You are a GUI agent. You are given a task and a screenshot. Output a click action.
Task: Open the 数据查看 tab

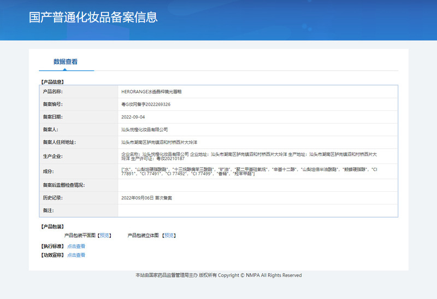click(x=66, y=62)
